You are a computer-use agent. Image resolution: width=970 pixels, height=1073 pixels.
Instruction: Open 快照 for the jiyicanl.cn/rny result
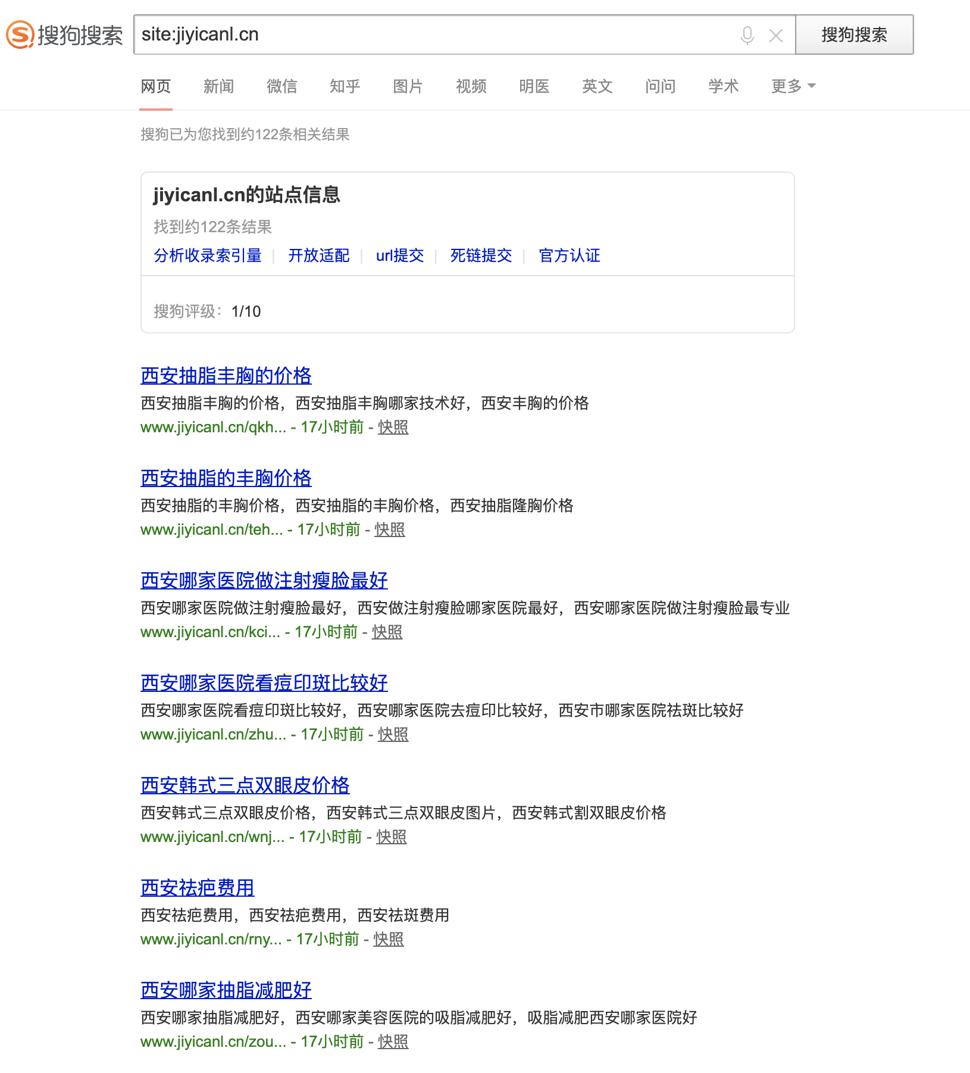coord(389,939)
